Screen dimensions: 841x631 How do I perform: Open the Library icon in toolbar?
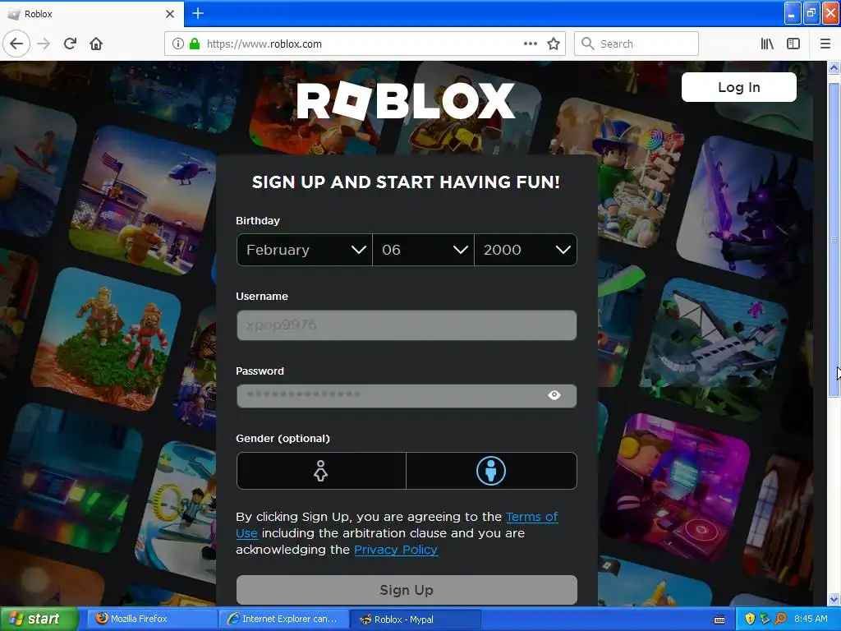[x=767, y=44]
